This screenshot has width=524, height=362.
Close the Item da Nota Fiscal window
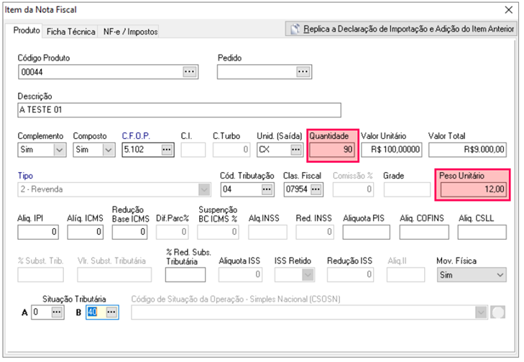point(509,9)
